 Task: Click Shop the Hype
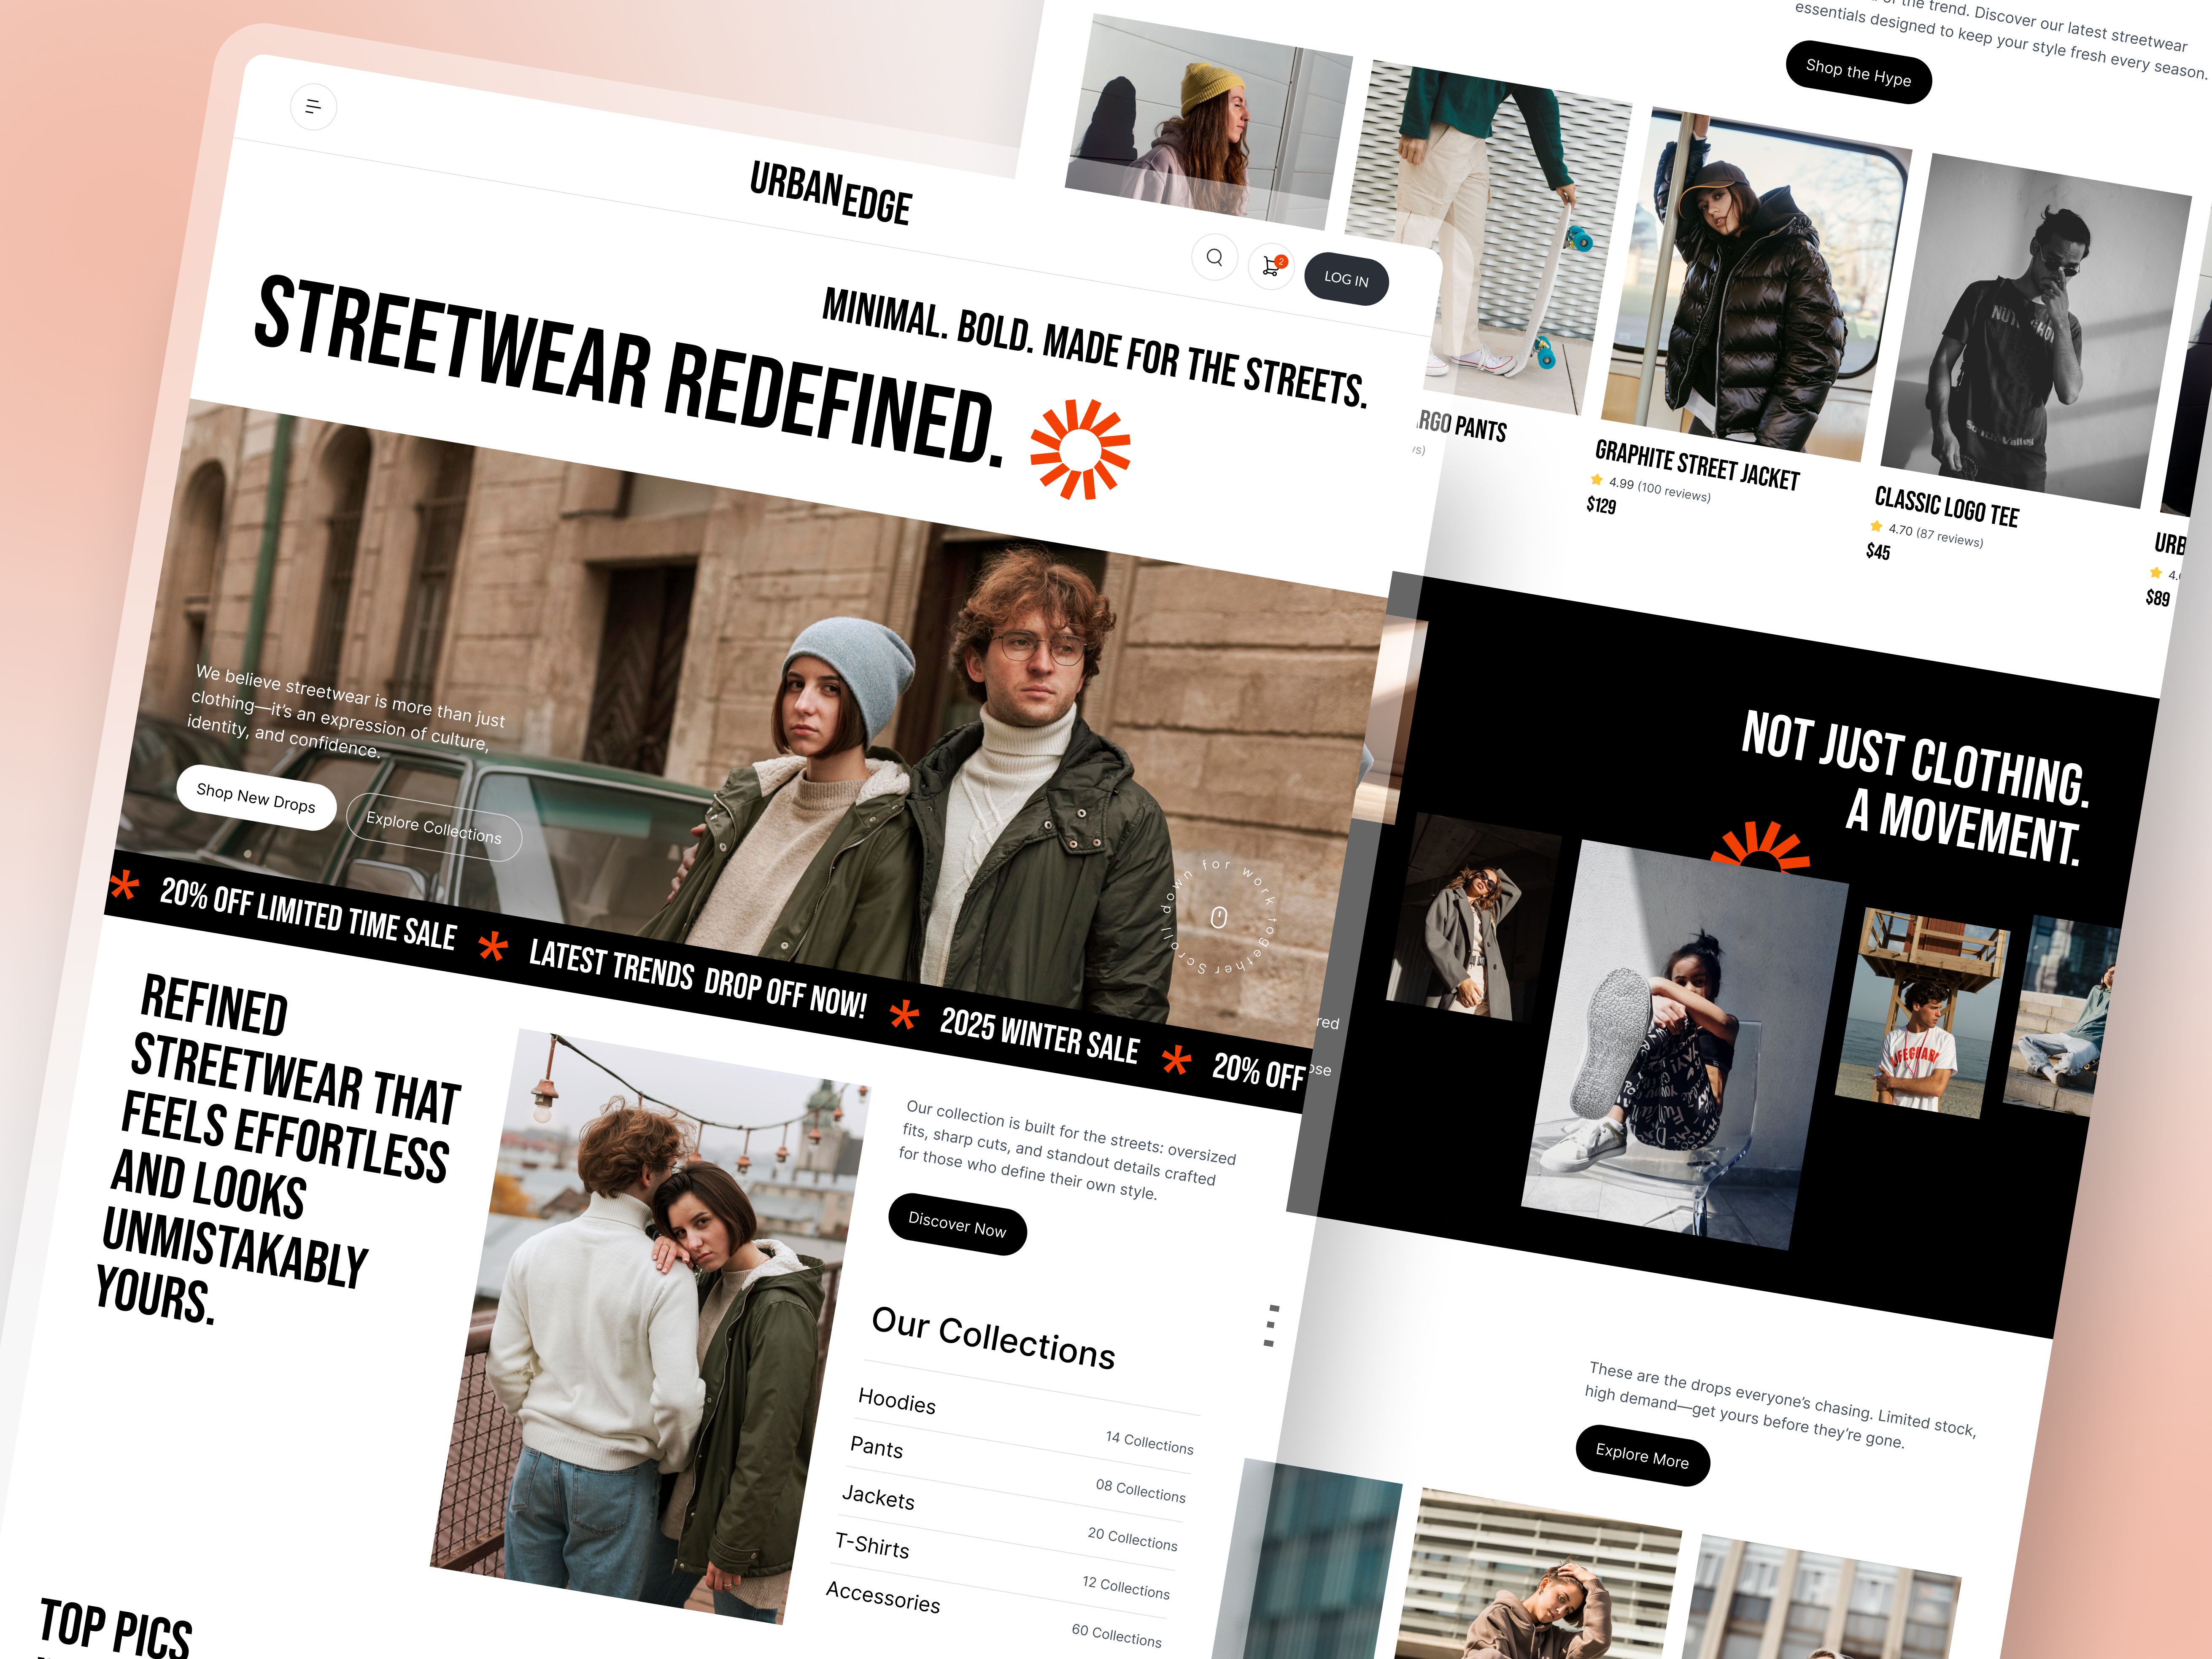[1858, 73]
